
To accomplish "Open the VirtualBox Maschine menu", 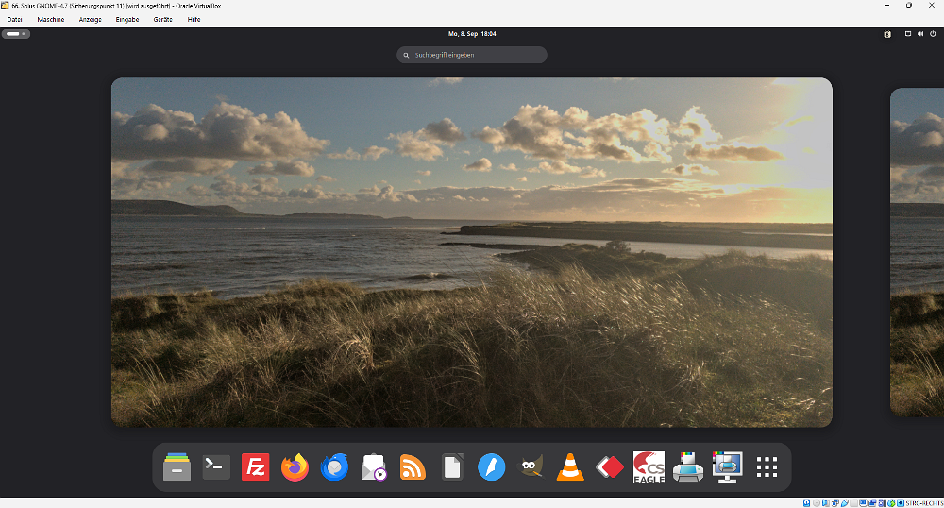I will 51,19.
